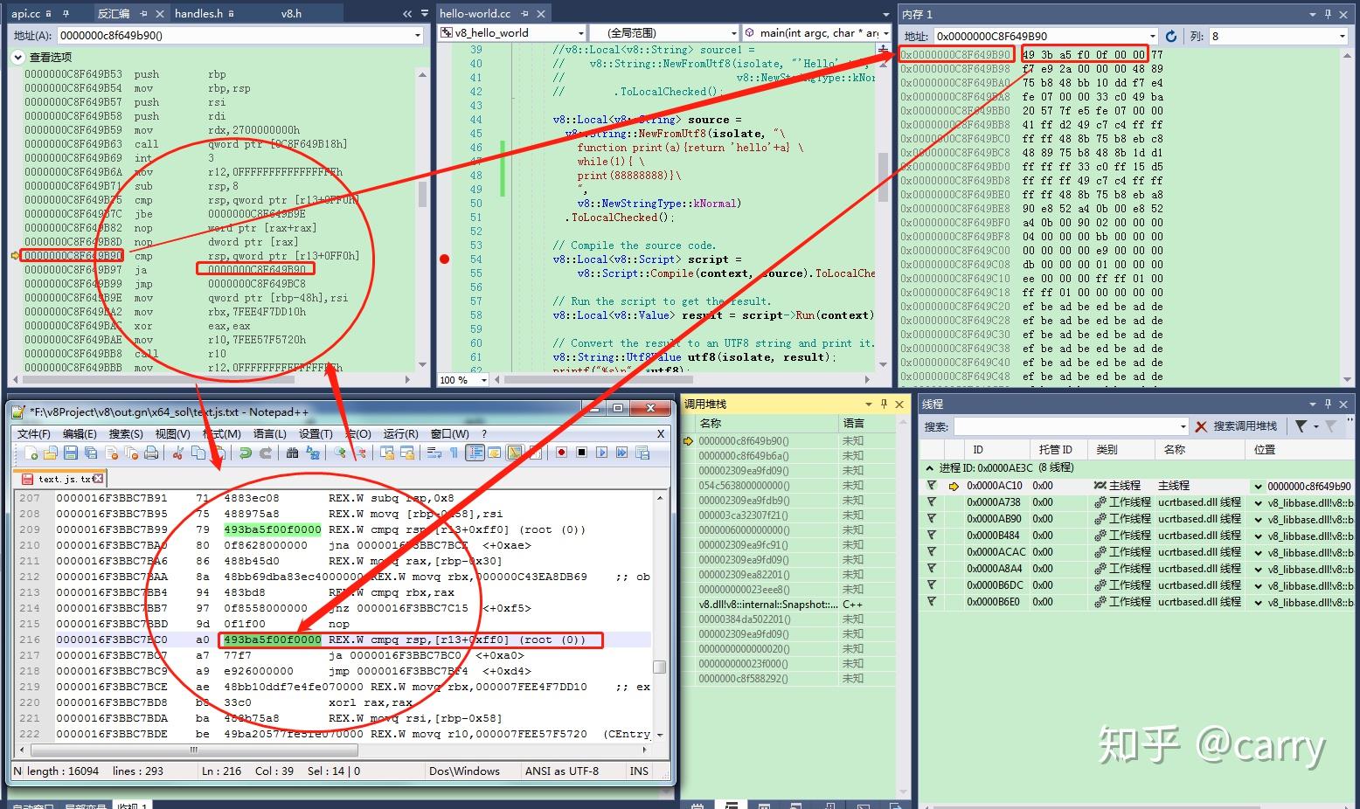Toggle flag for thread 0x0000B484
The image size is (1360, 809).
[x=932, y=536]
